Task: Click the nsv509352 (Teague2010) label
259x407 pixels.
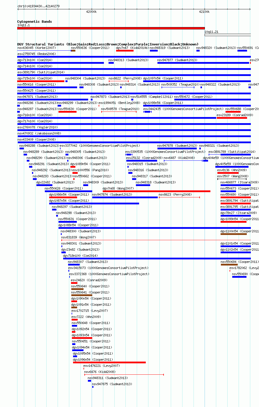Action: pyautogui.click(x=180, y=84)
